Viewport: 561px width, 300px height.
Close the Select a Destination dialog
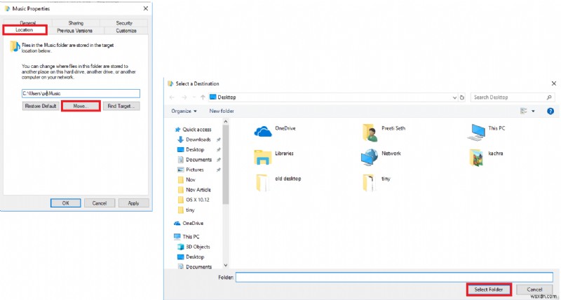click(553, 83)
